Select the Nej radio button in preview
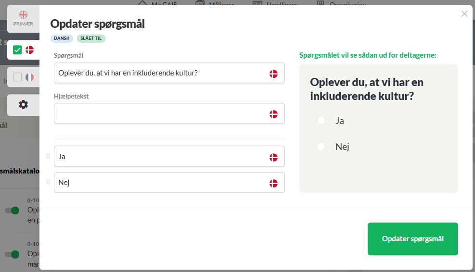Image resolution: width=475 pixels, height=272 pixels. (321, 147)
